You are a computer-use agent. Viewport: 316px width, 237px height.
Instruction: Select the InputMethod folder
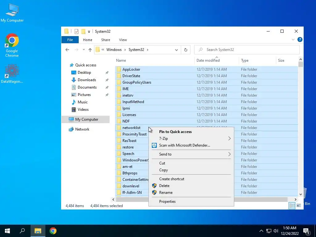pyautogui.click(x=206, y=102)
